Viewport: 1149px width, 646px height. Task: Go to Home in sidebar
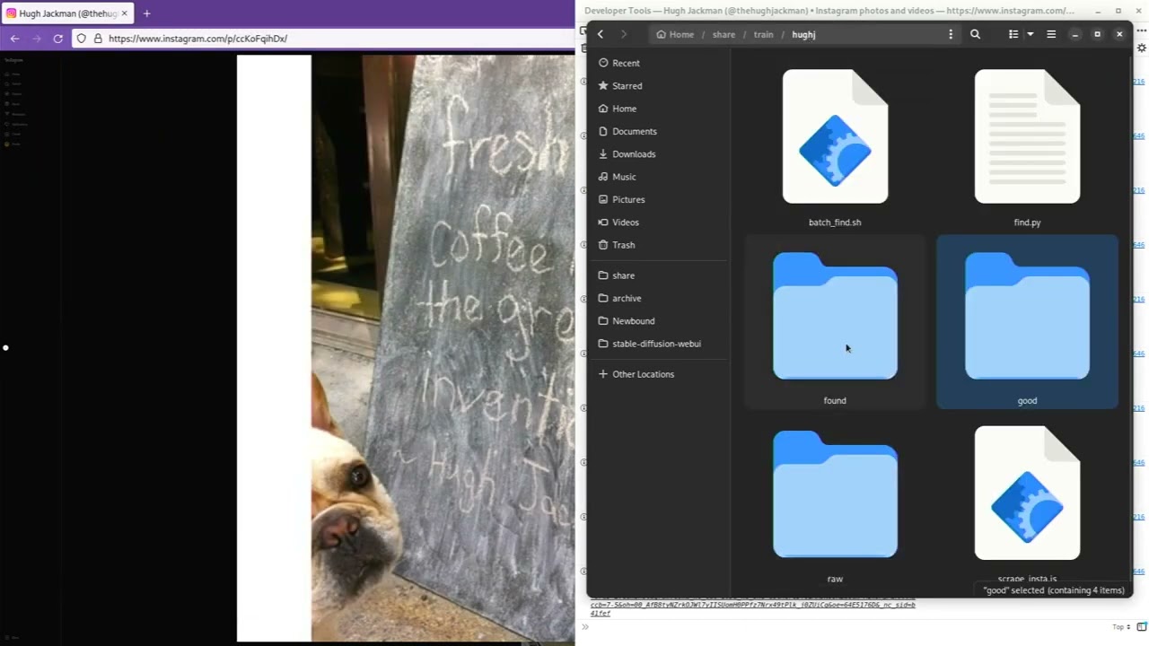pyautogui.click(x=659, y=109)
